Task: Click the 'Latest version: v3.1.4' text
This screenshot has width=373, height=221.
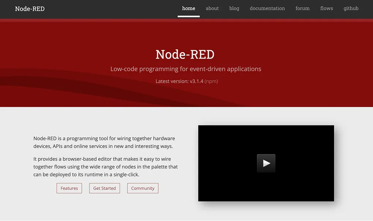Action: 179,81
